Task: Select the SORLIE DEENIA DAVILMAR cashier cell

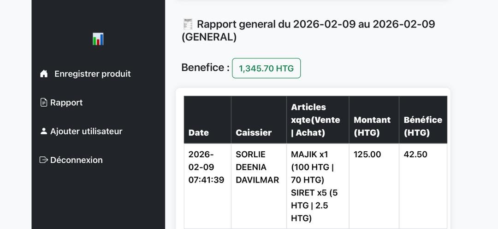Action: tap(257, 167)
